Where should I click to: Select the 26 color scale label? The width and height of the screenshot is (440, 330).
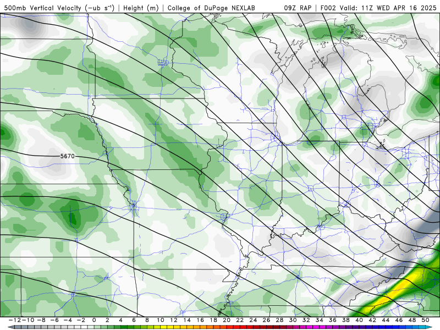click(x=266, y=320)
